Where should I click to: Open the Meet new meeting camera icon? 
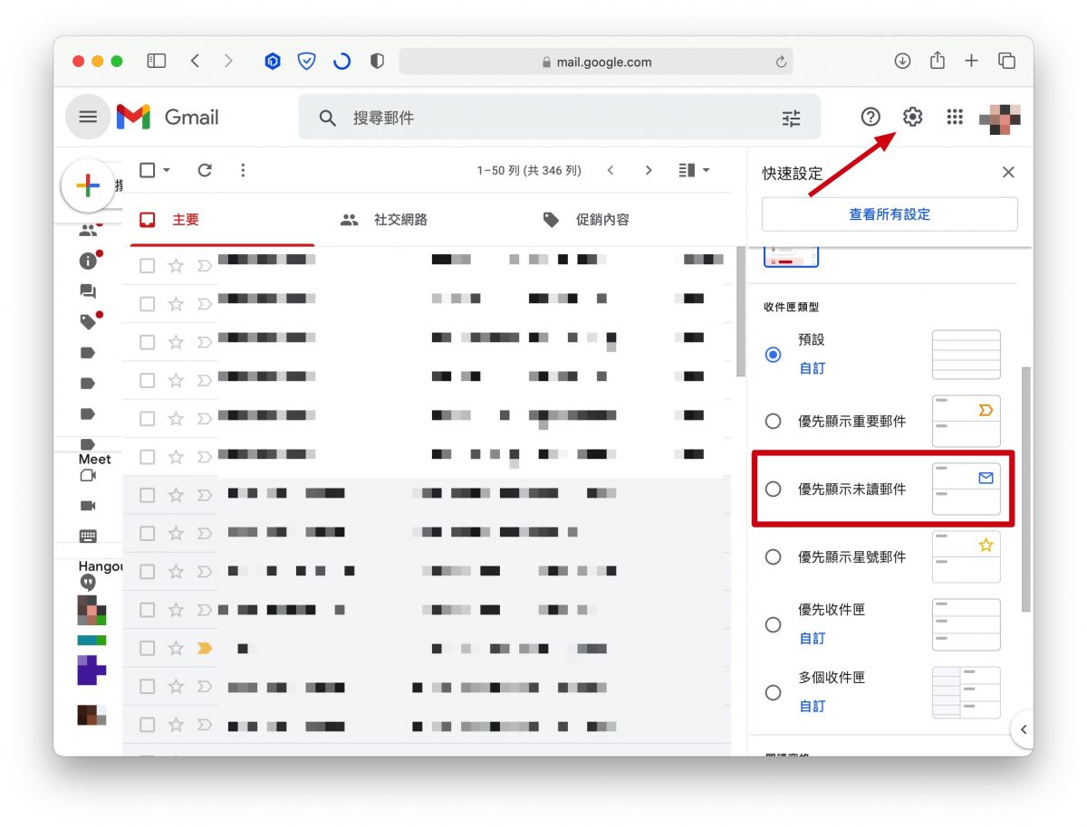point(88,475)
